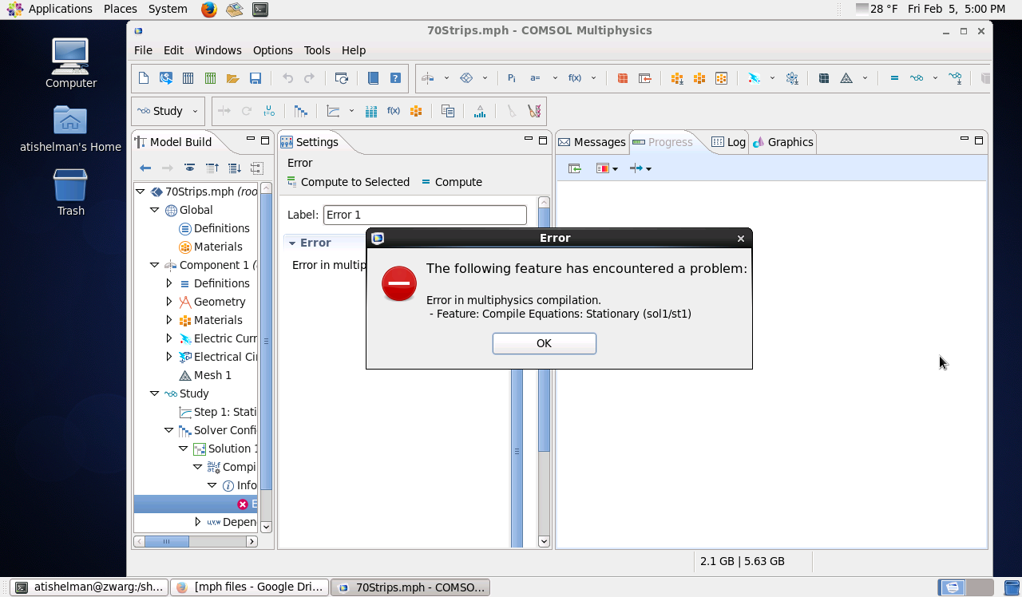Click the Get Initial Value U t=0 icon

pyautogui.click(x=269, y=111)
